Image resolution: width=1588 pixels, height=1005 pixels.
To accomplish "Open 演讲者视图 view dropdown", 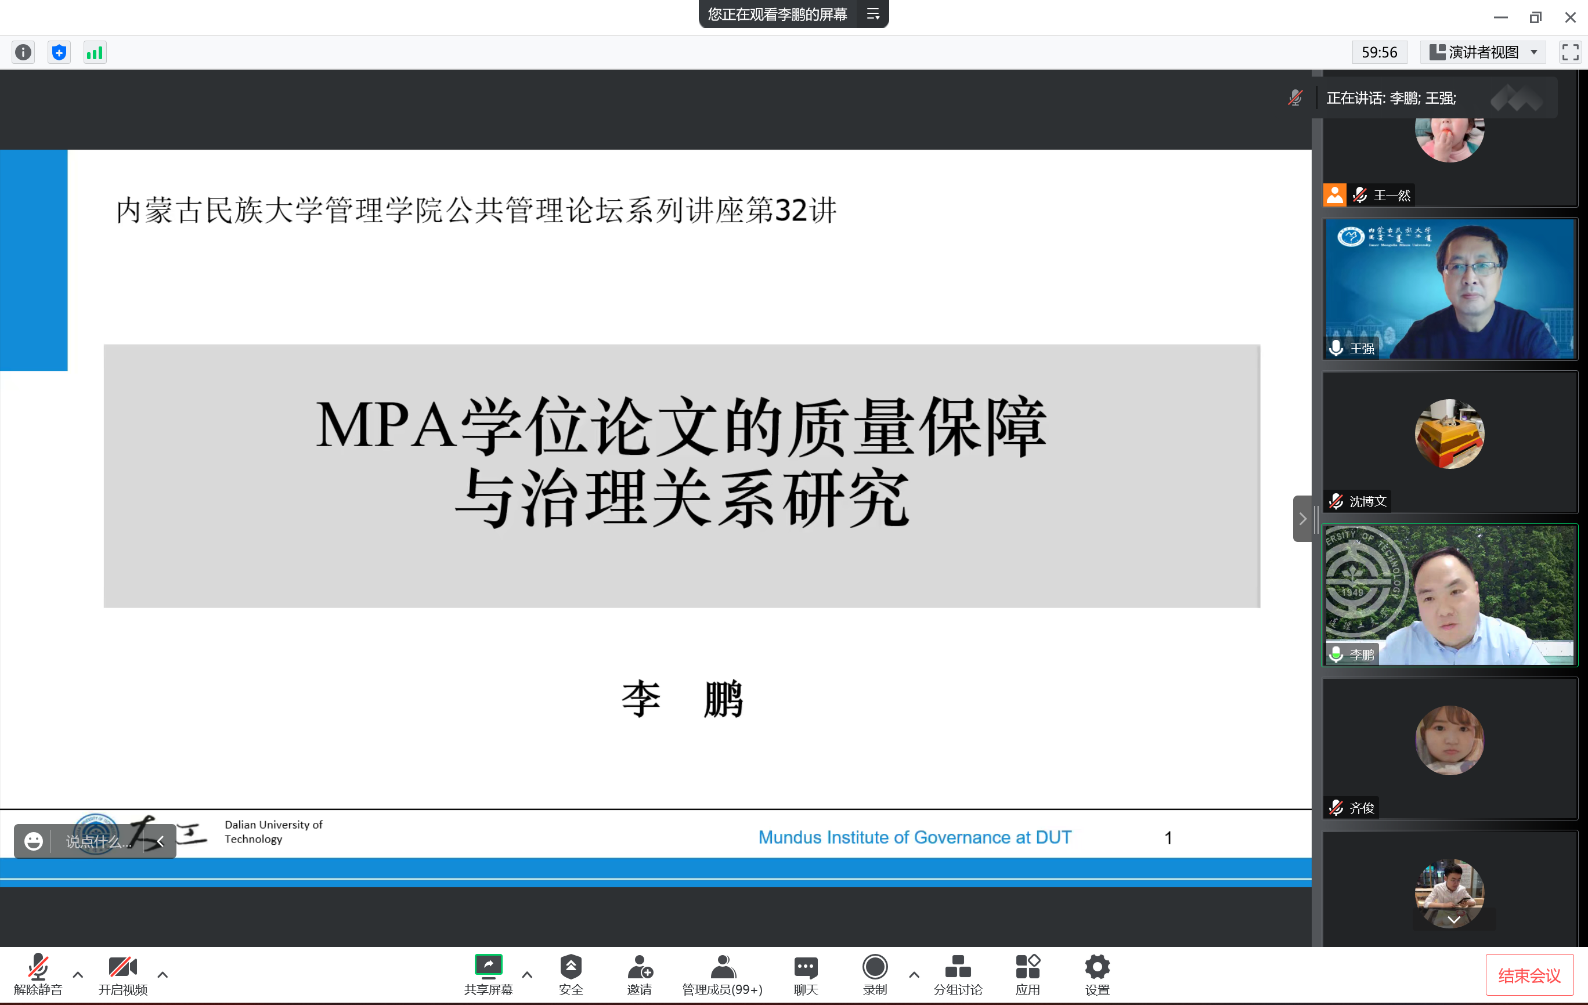I will (x=1484, y=52).
